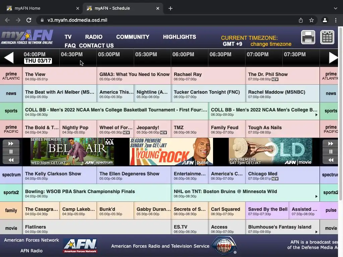Open a new browser tab
This screenshot has width=343, height=257.
(170, 8)
